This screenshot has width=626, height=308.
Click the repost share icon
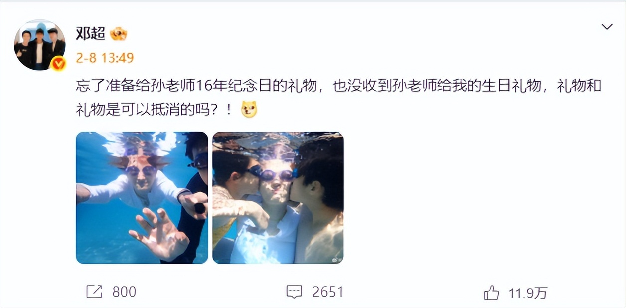tap(94, 292)
